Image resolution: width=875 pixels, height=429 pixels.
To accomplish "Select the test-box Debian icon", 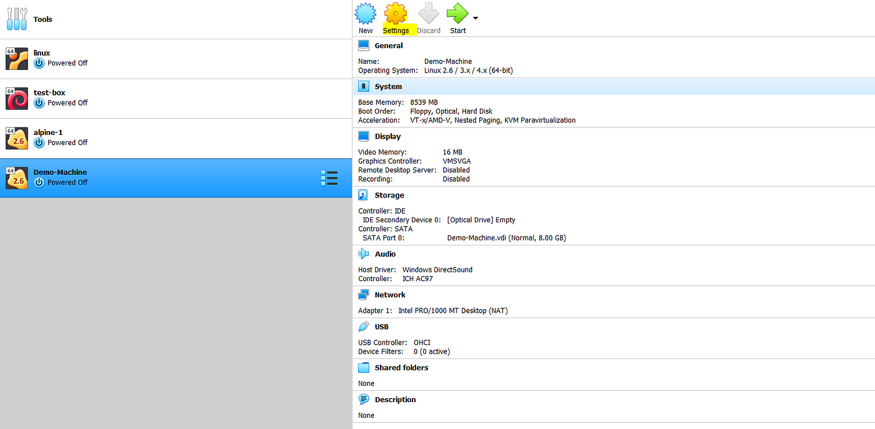I will click(17, 99).
